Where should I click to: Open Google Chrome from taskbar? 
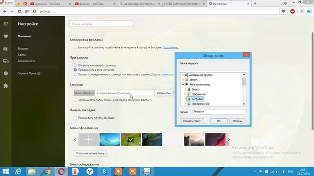[x=47, y=172]
